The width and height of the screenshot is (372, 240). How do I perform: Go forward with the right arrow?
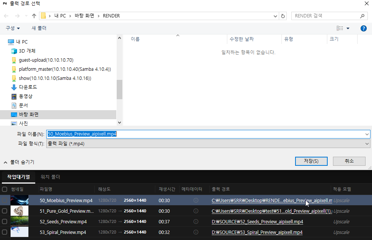pos(17,16)
